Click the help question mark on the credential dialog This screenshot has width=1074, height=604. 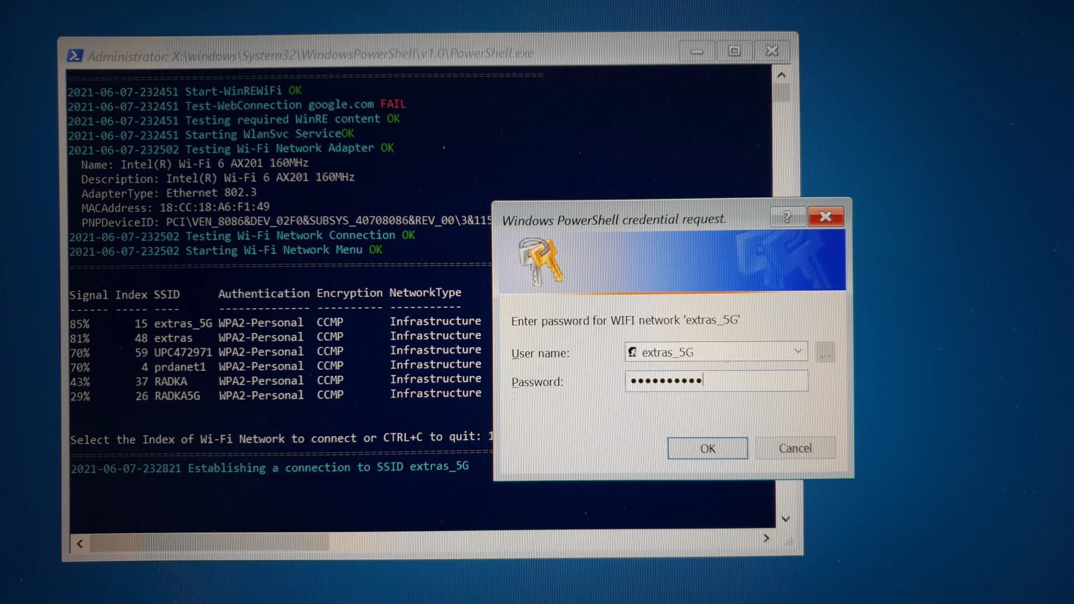pos(788,218)
